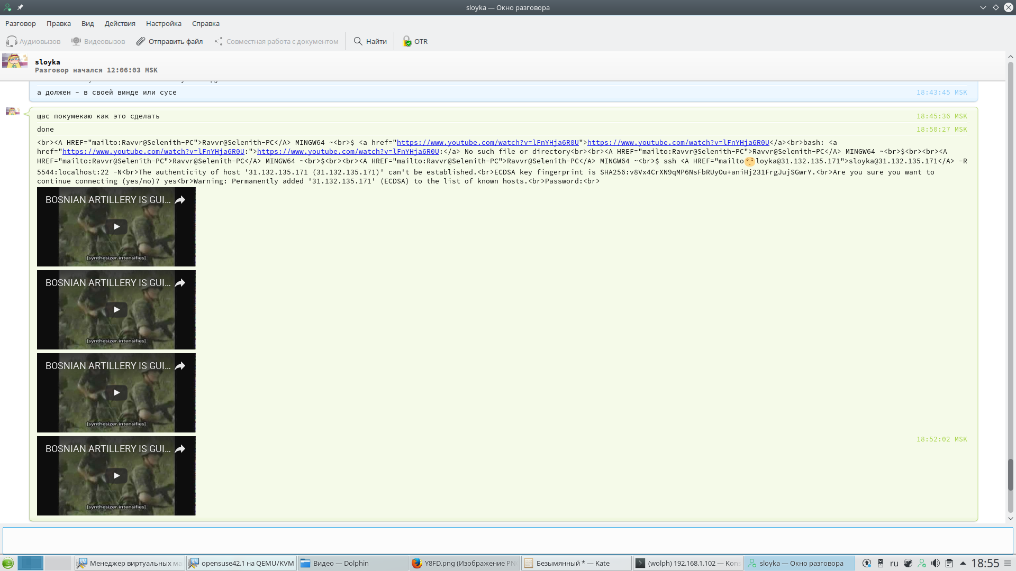Click message 'щас покумекаю как это сделать'
The width and height of the screenshot is (1016, 571).
point(98,116)
